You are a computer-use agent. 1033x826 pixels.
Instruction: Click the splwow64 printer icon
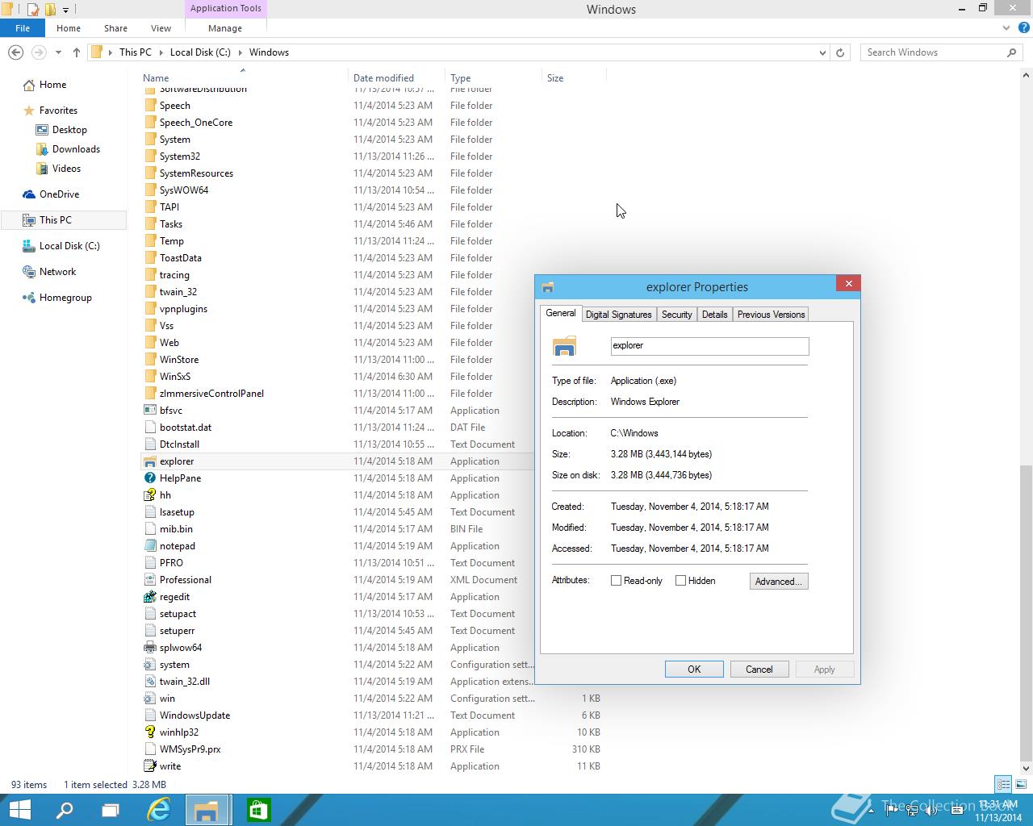[149, 648]
